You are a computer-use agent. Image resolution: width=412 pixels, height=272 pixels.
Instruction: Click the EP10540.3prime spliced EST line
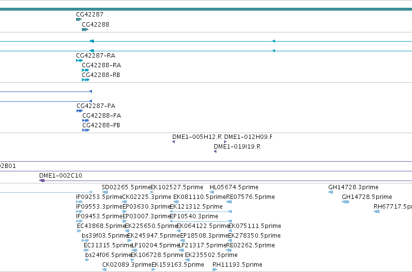(x=201, y=221)
